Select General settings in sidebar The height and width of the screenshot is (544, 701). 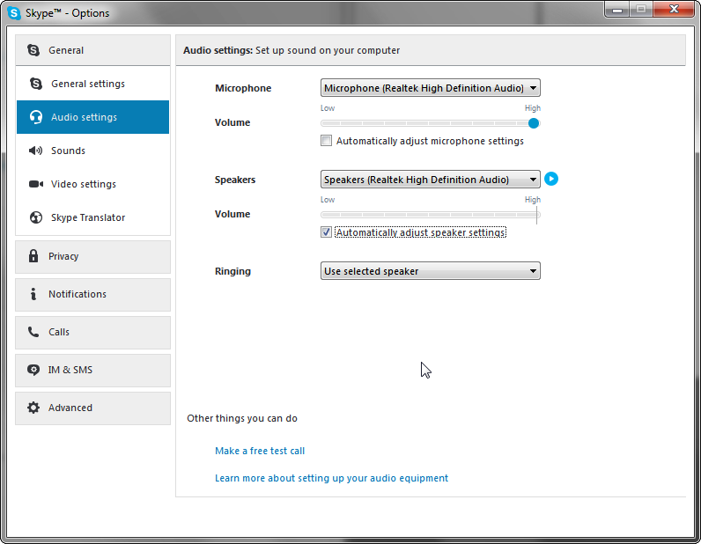pyautogui.click(x=93, y=84)
